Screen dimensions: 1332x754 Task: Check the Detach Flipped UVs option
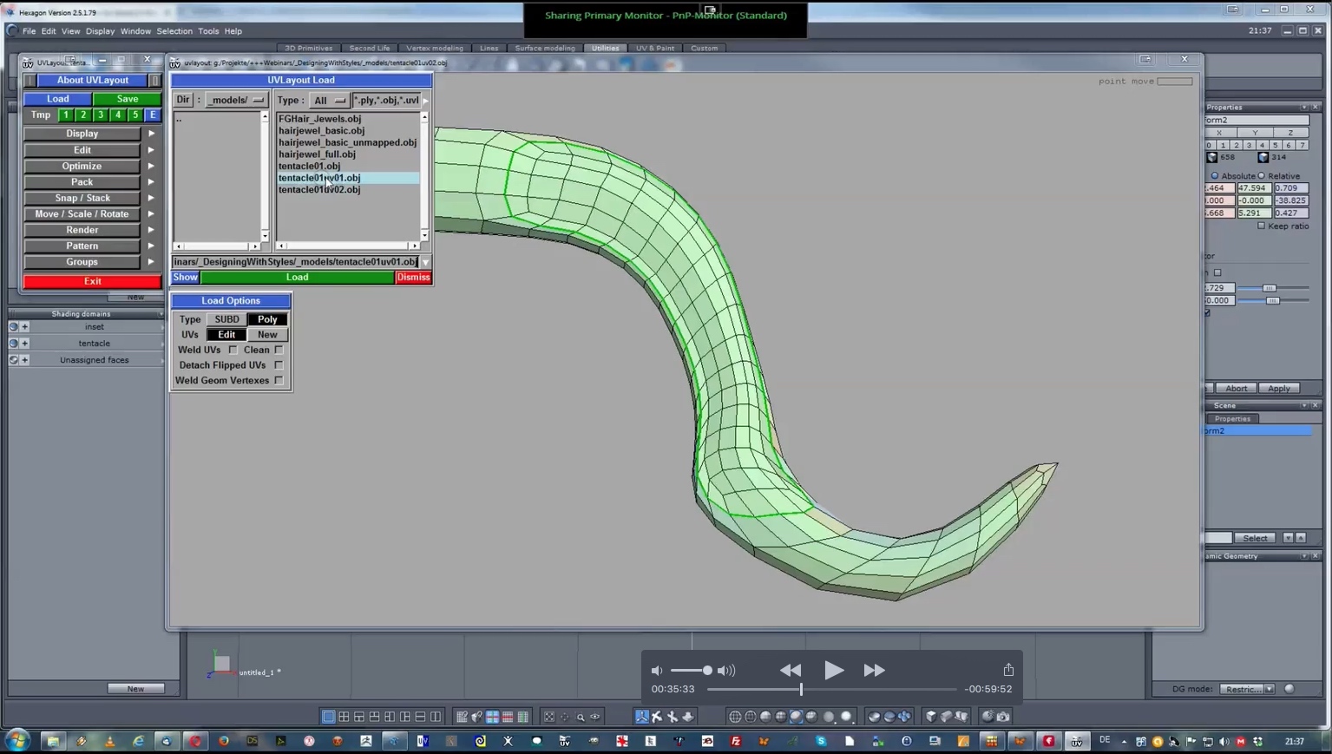279,365
